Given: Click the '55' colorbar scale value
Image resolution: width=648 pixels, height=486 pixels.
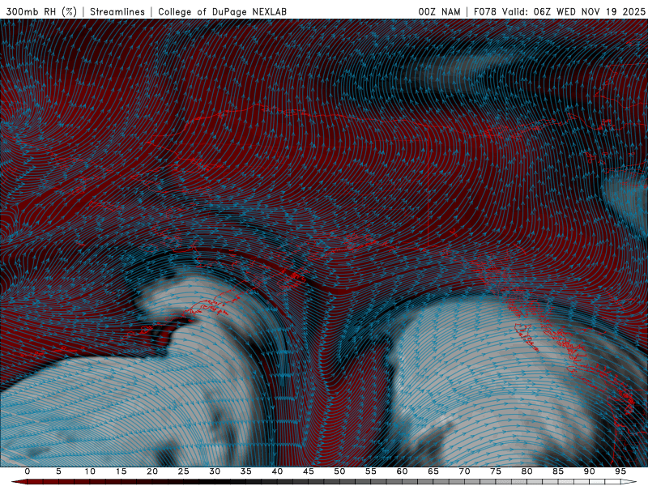Looking at the screenshot, I should [371, 471].
